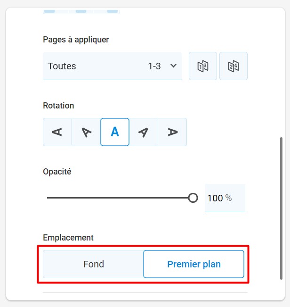Viewport: 290px width, 307px height.
Task: Apply to even pages icon
Action: tap(234, 66)
